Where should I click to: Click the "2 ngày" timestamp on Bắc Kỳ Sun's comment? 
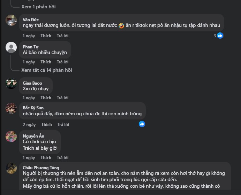tap(29, 125)
